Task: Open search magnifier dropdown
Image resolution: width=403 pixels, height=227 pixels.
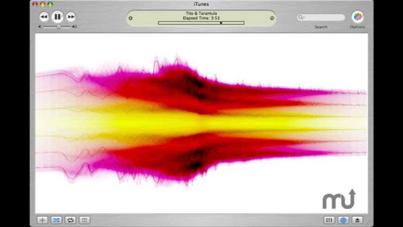Action: pos(301,18)
